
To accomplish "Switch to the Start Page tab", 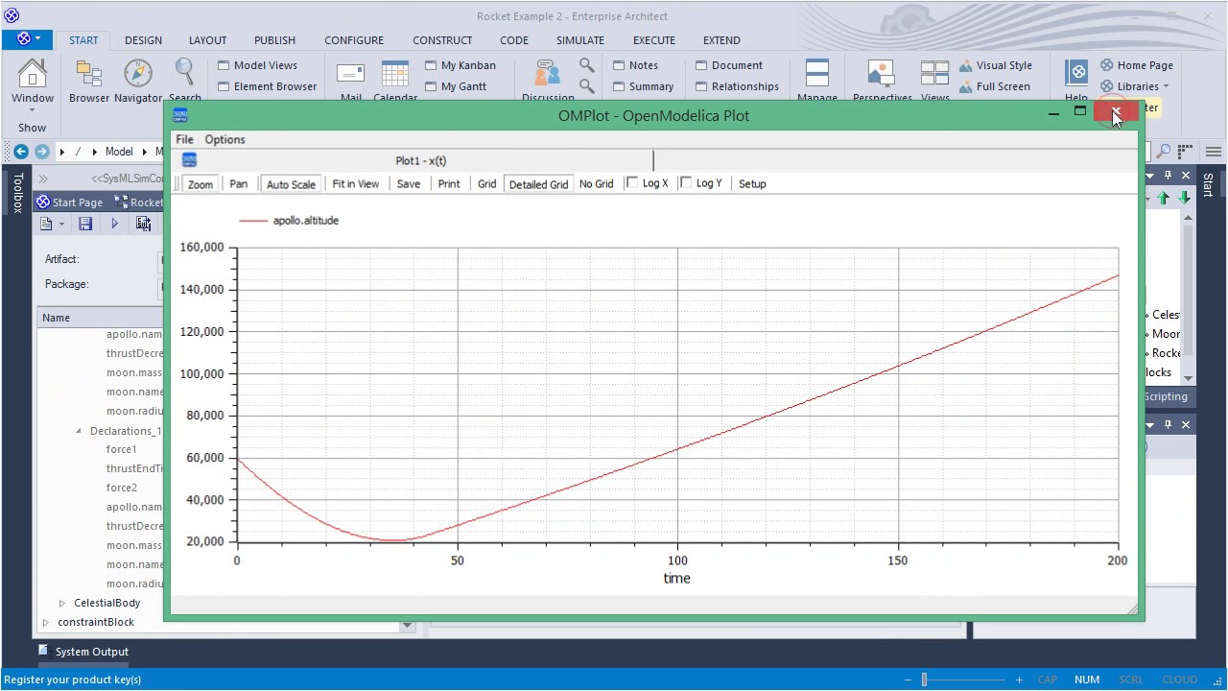I will [70, 202].
